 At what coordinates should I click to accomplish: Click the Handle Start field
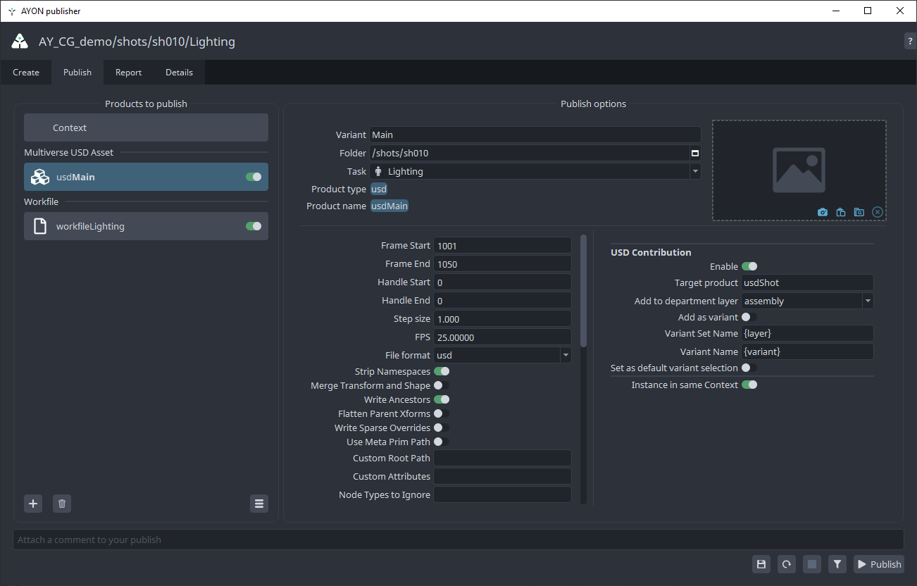tap(502, 282)
